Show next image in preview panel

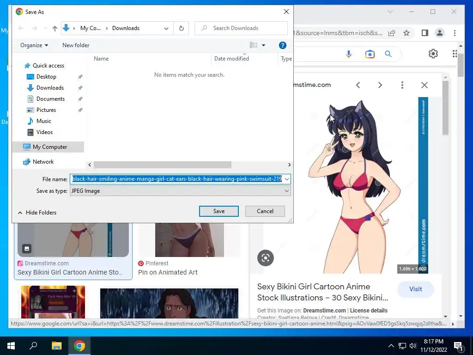tap(380, 85)
